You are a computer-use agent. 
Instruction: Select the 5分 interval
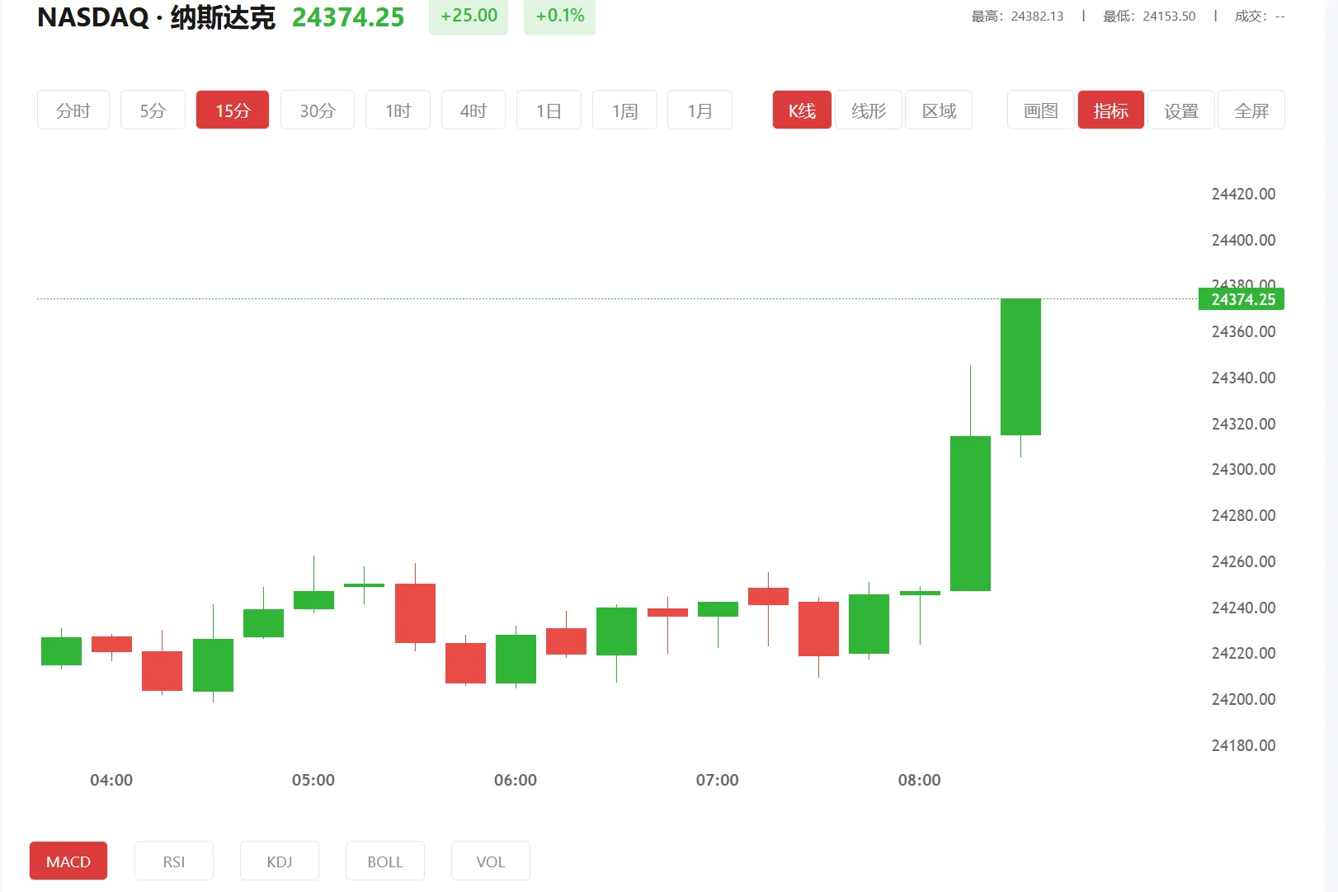(152, 109)
